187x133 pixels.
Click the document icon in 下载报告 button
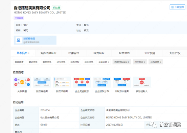pos(172,7)
